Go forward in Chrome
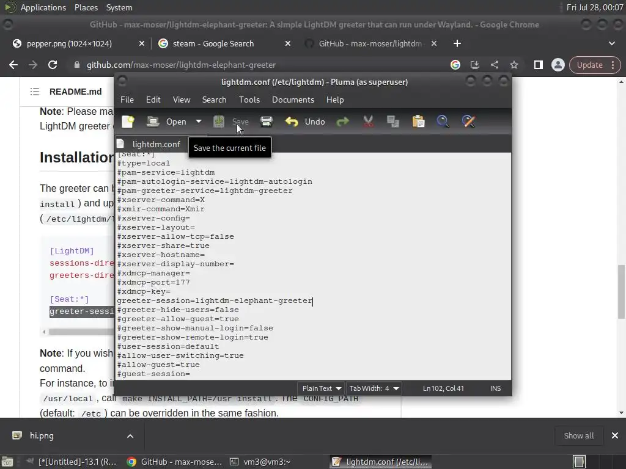The height and width of the screenshot is (469, 626). pos(33,65)
